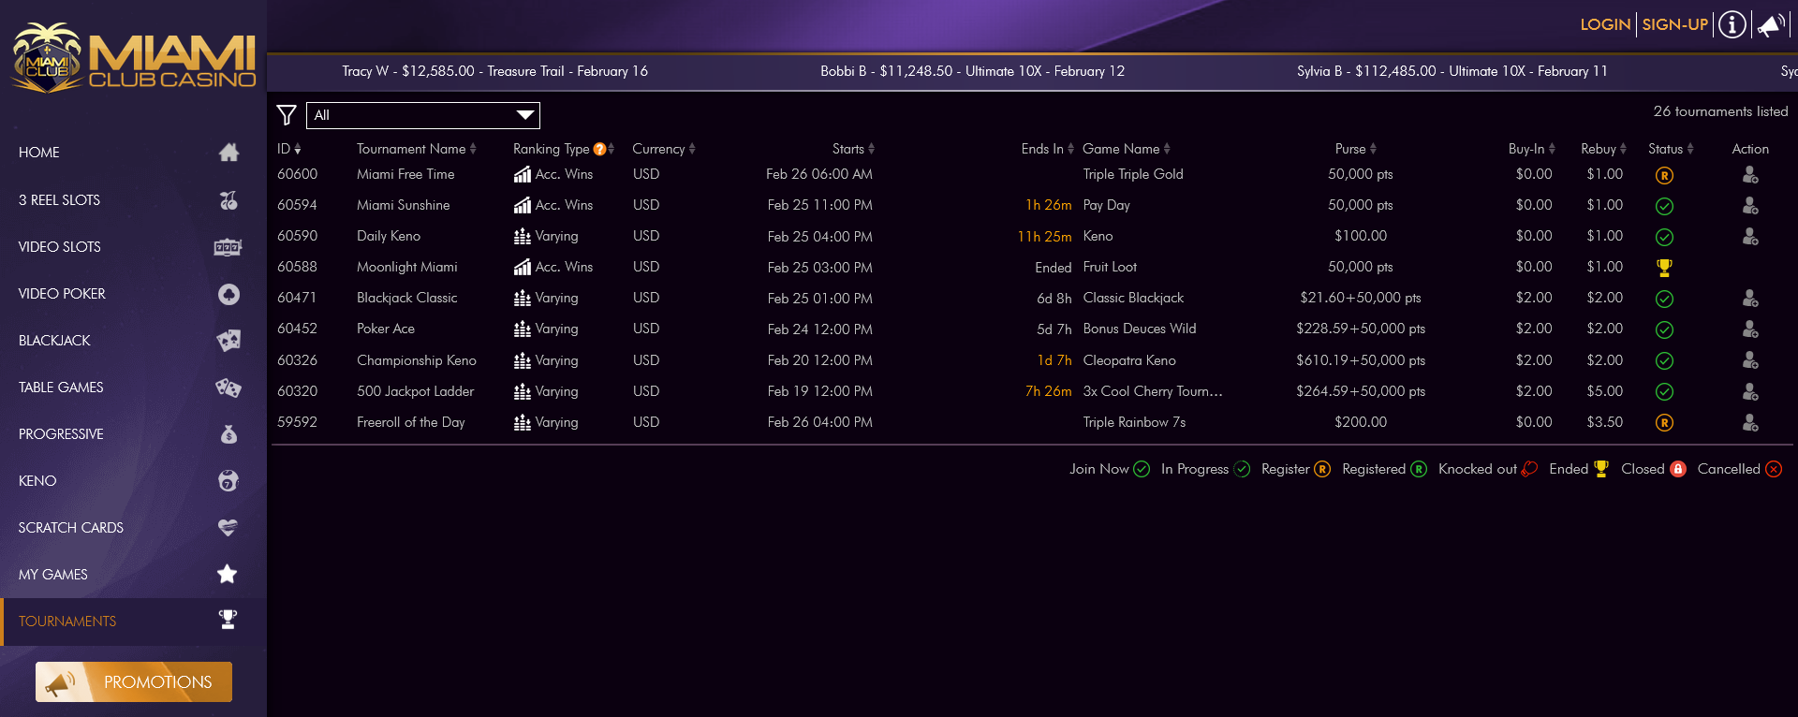Click the info icon in top header
The image size is (1798, 717).
point(1732,24)
